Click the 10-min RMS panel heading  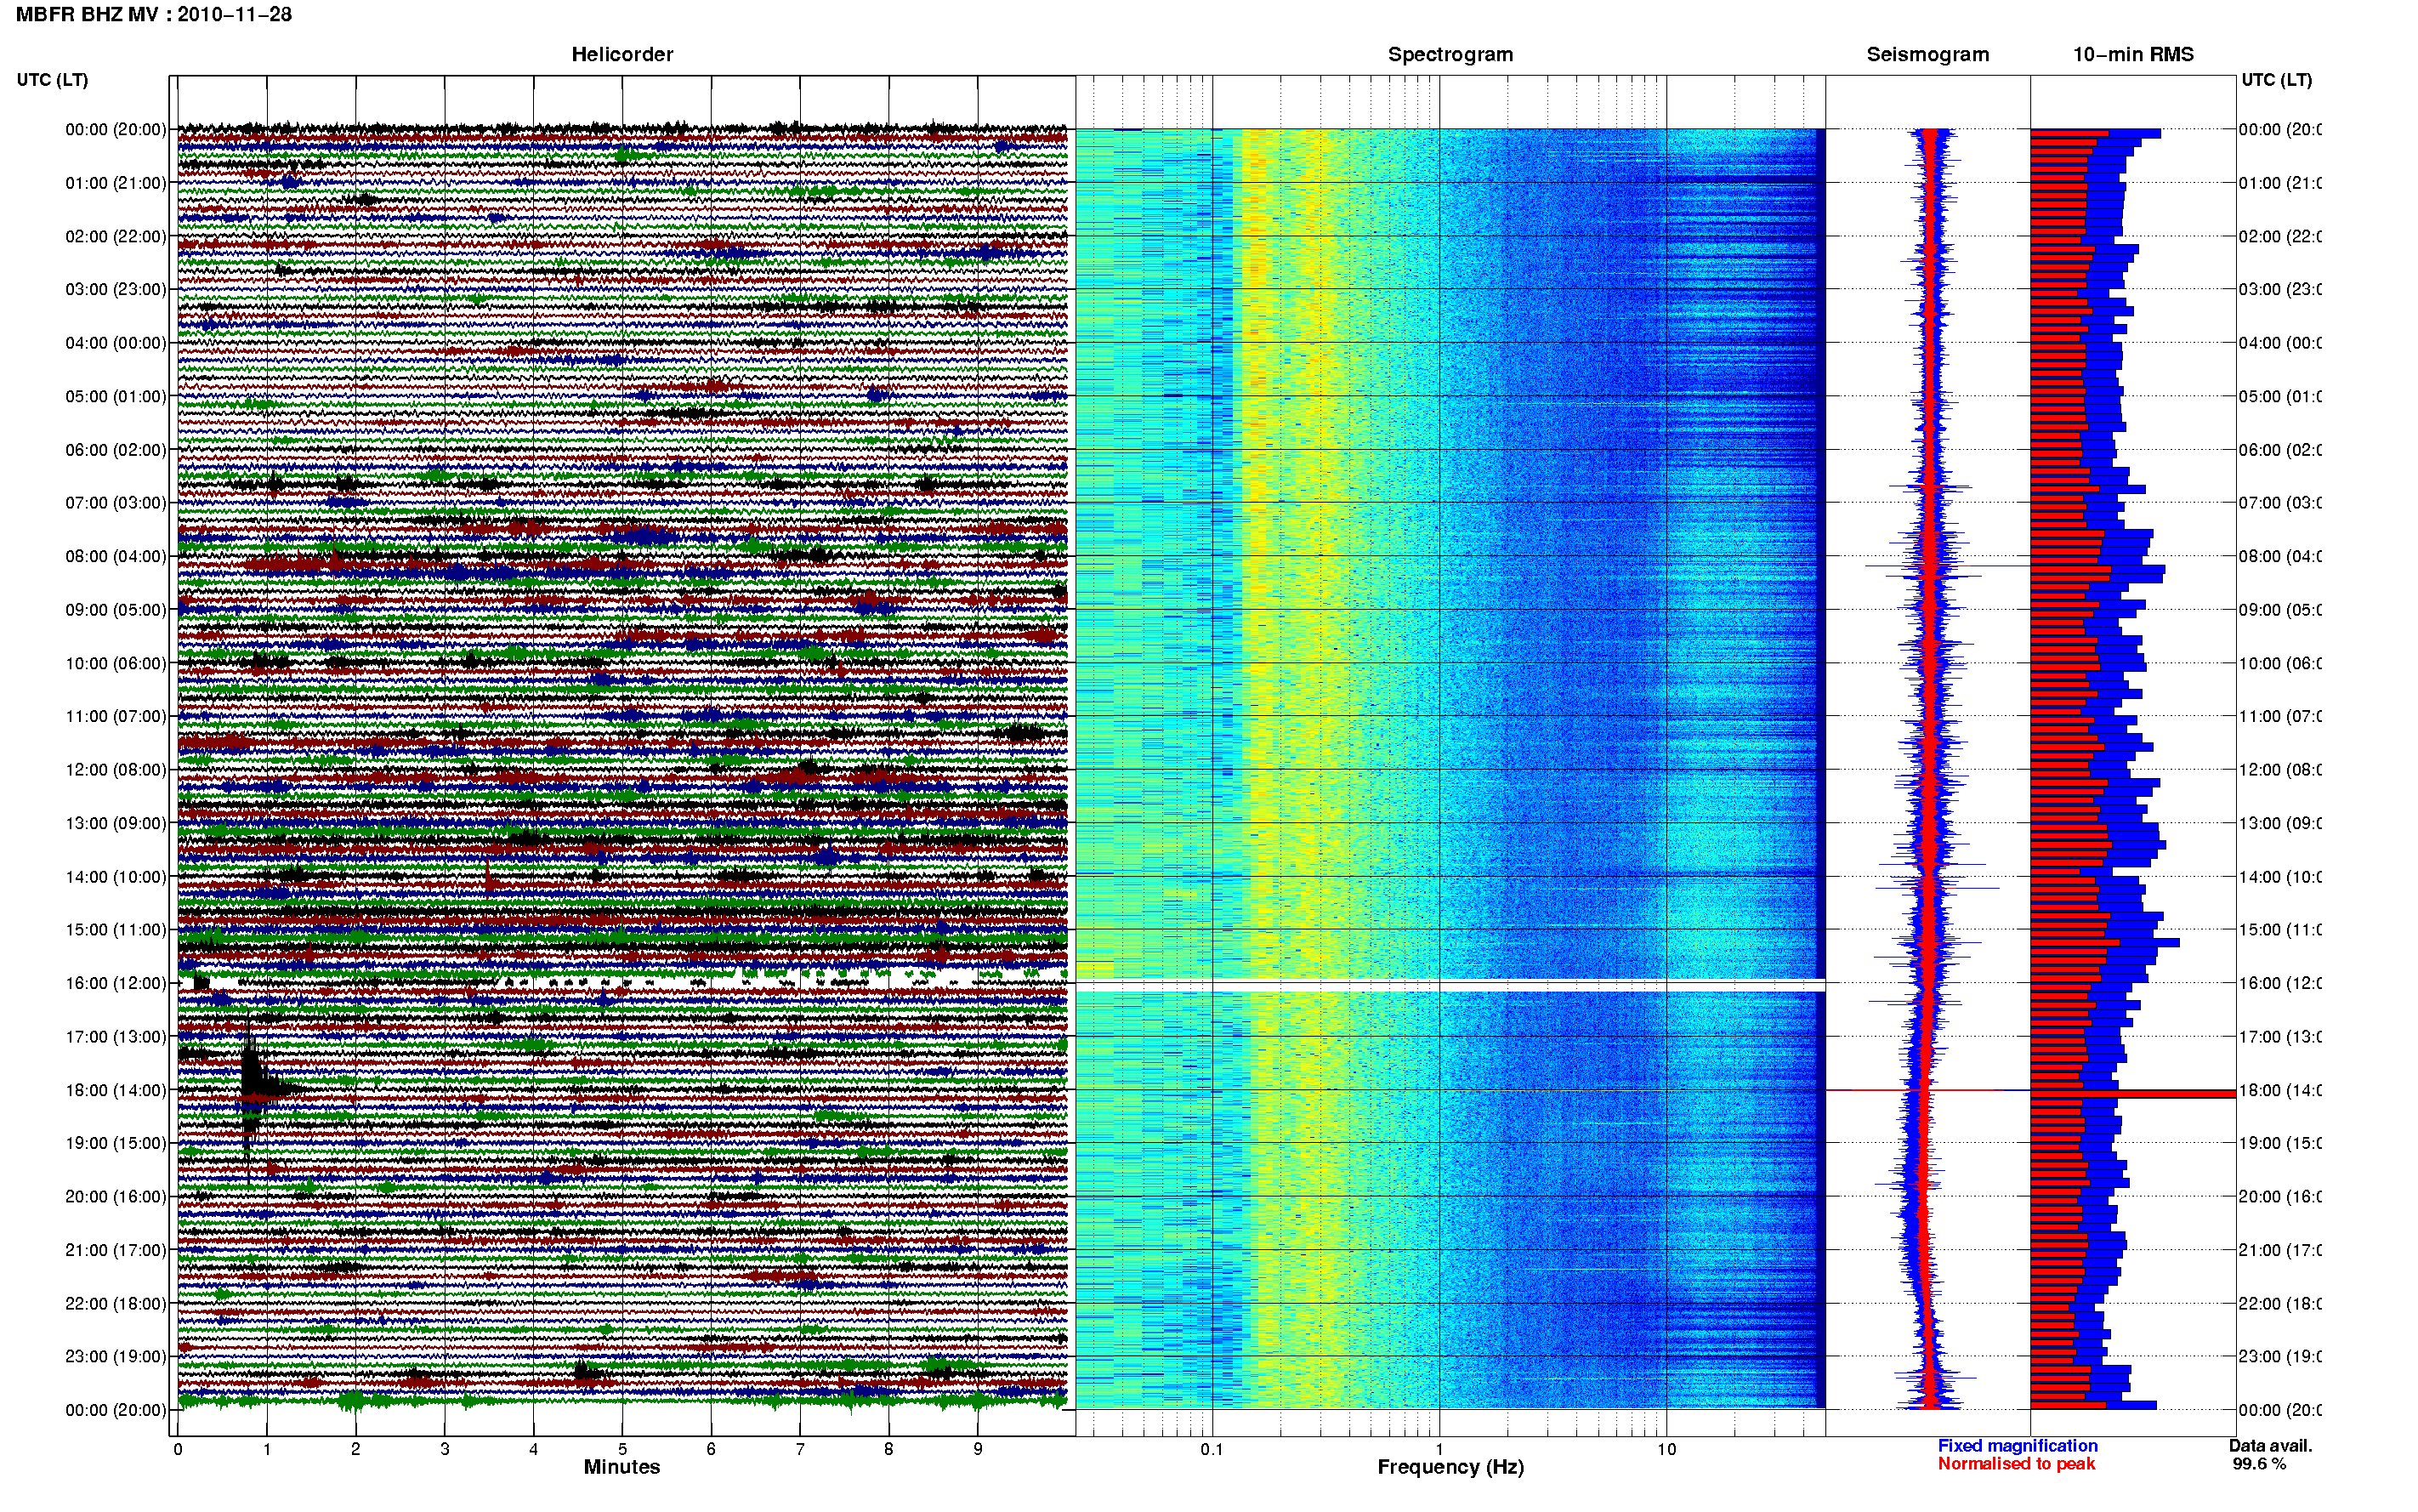2132,54
